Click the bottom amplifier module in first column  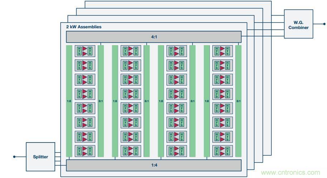pyautogui.click(x=85, y=151)
